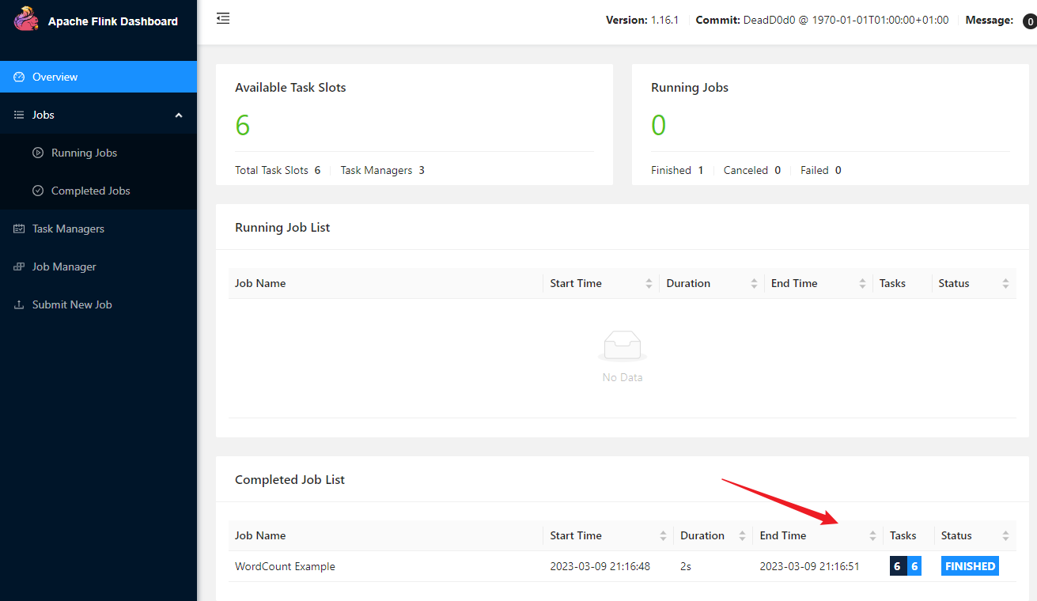Image resolution: width=1037 pixels, height=601 pixels.
Task: Click Job Name header in Running Job List
Action: point(260,283)
